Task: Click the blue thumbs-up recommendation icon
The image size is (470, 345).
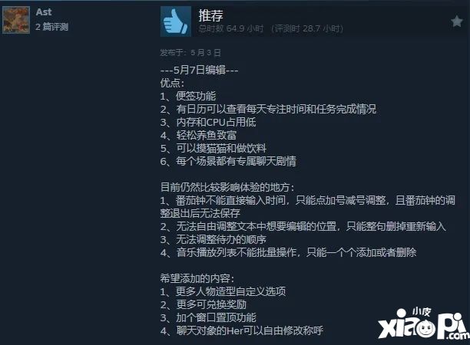Action: (176, 21)
